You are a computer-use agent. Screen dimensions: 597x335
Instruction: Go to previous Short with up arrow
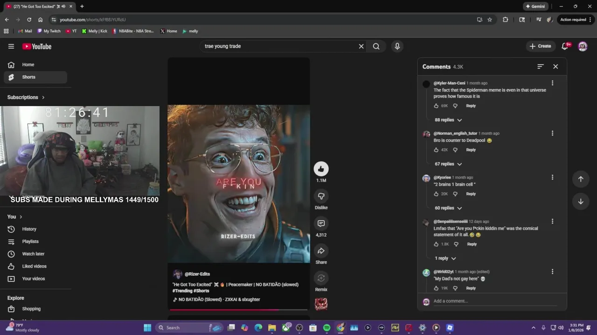pyautogui.click(x=581, y=179)
